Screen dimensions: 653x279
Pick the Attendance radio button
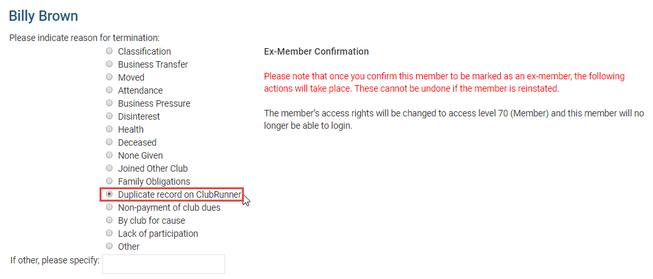109,90
